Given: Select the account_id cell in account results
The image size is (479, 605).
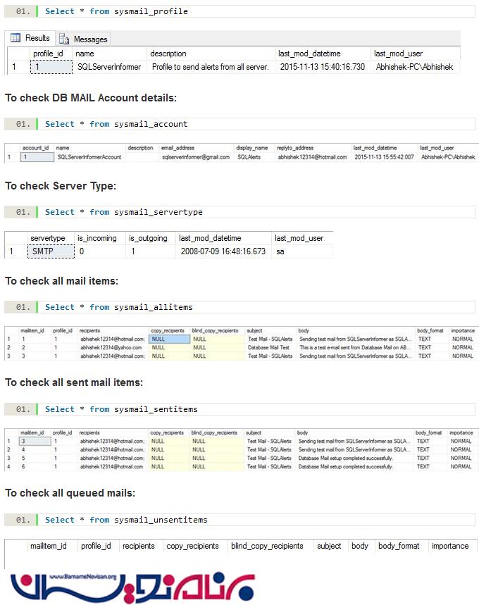Looking at the screenshot, I should click(37, 157).
